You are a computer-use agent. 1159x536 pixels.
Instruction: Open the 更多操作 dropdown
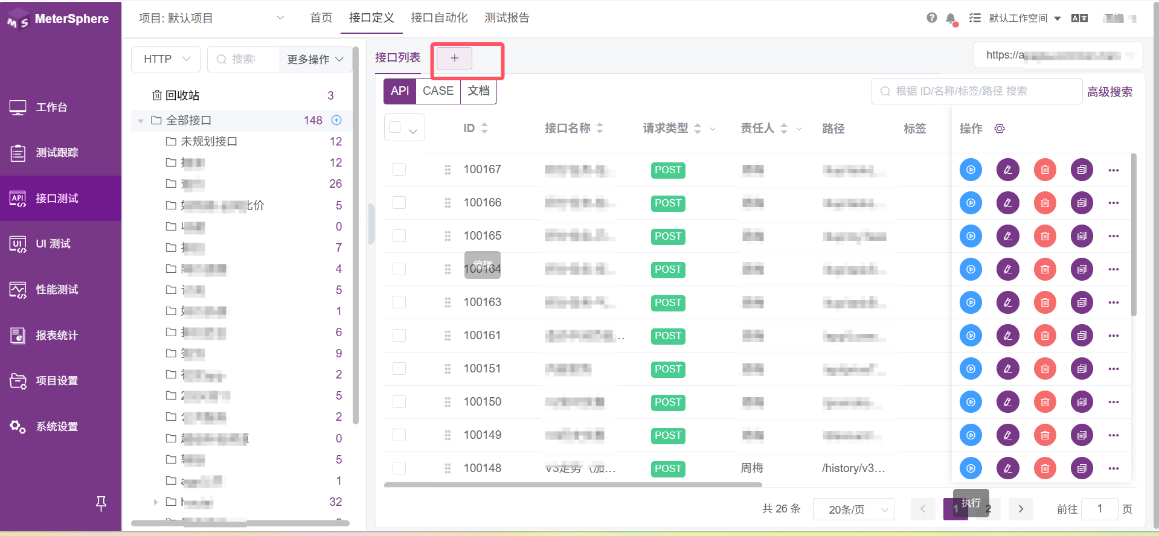tap(315, 59)
